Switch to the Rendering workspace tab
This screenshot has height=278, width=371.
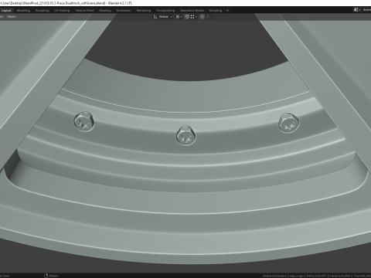point(144,10)
